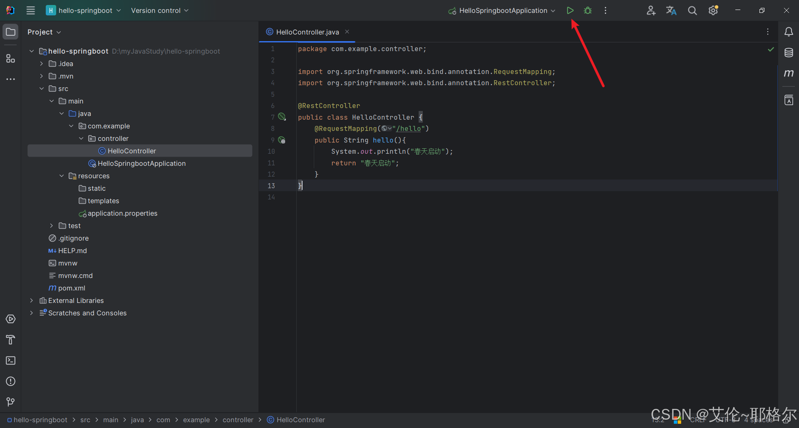Image resolution: width=799 pixels, height=428 pixels.
Task: Select the templates folder
Action: [140, 201]
